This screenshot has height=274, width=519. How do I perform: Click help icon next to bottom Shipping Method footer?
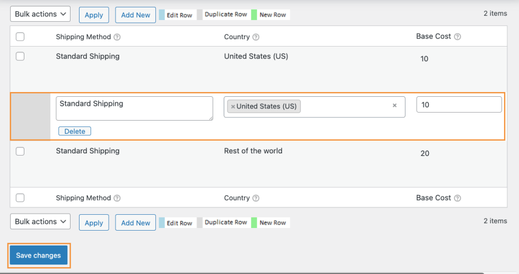tap(117, 198)
